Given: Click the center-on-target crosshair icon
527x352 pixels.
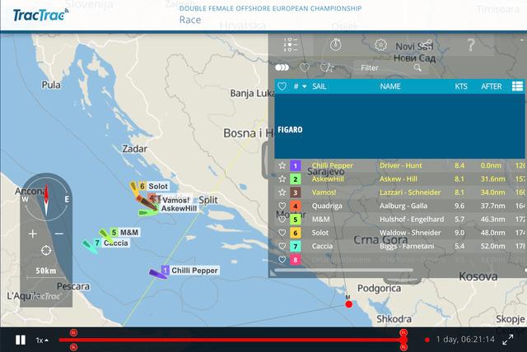Looking at the screenshot, I should coord(45,249).
